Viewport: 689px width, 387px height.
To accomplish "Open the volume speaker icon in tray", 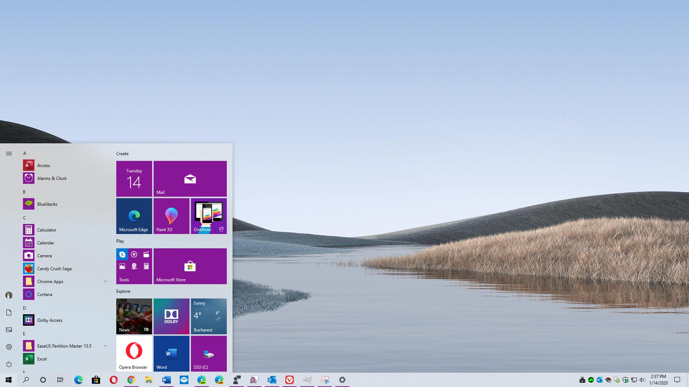I will [x=642, y=380].
